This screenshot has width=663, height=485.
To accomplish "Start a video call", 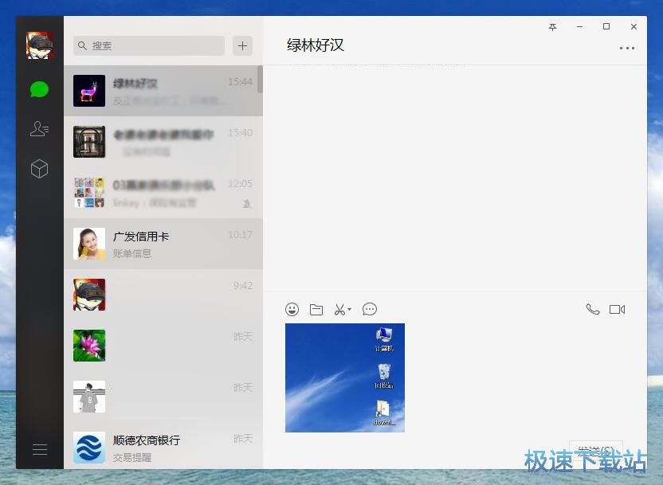I will click(x=617, y=309).
